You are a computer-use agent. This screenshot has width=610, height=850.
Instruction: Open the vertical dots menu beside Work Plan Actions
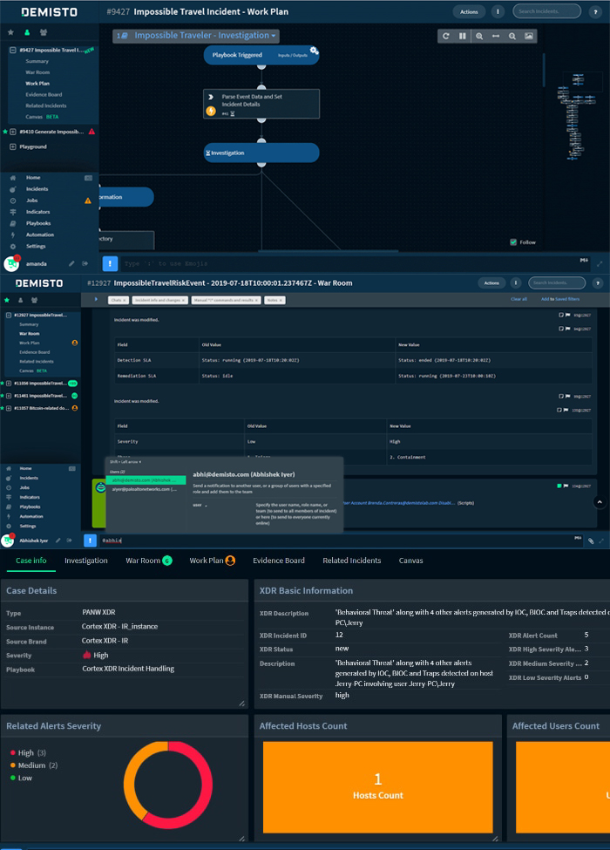pos(498,11)
